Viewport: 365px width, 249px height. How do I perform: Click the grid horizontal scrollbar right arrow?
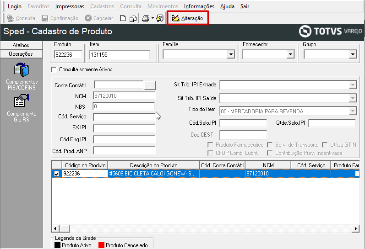pyautogui.click(x=355, y=228)
